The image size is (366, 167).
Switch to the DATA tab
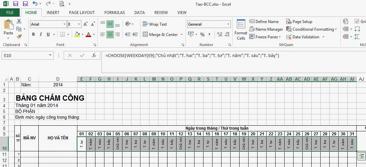[x=139, y=13]
